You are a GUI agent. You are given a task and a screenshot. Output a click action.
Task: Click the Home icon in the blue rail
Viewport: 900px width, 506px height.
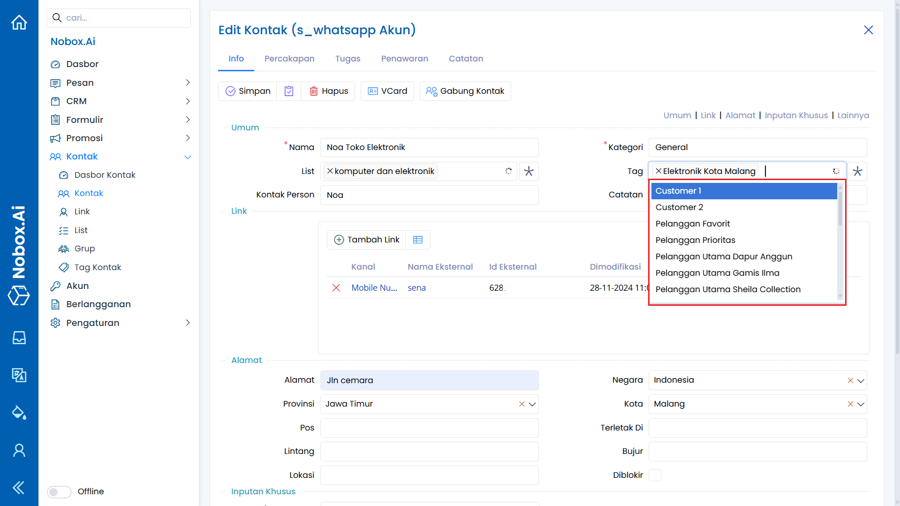point(19,22)
